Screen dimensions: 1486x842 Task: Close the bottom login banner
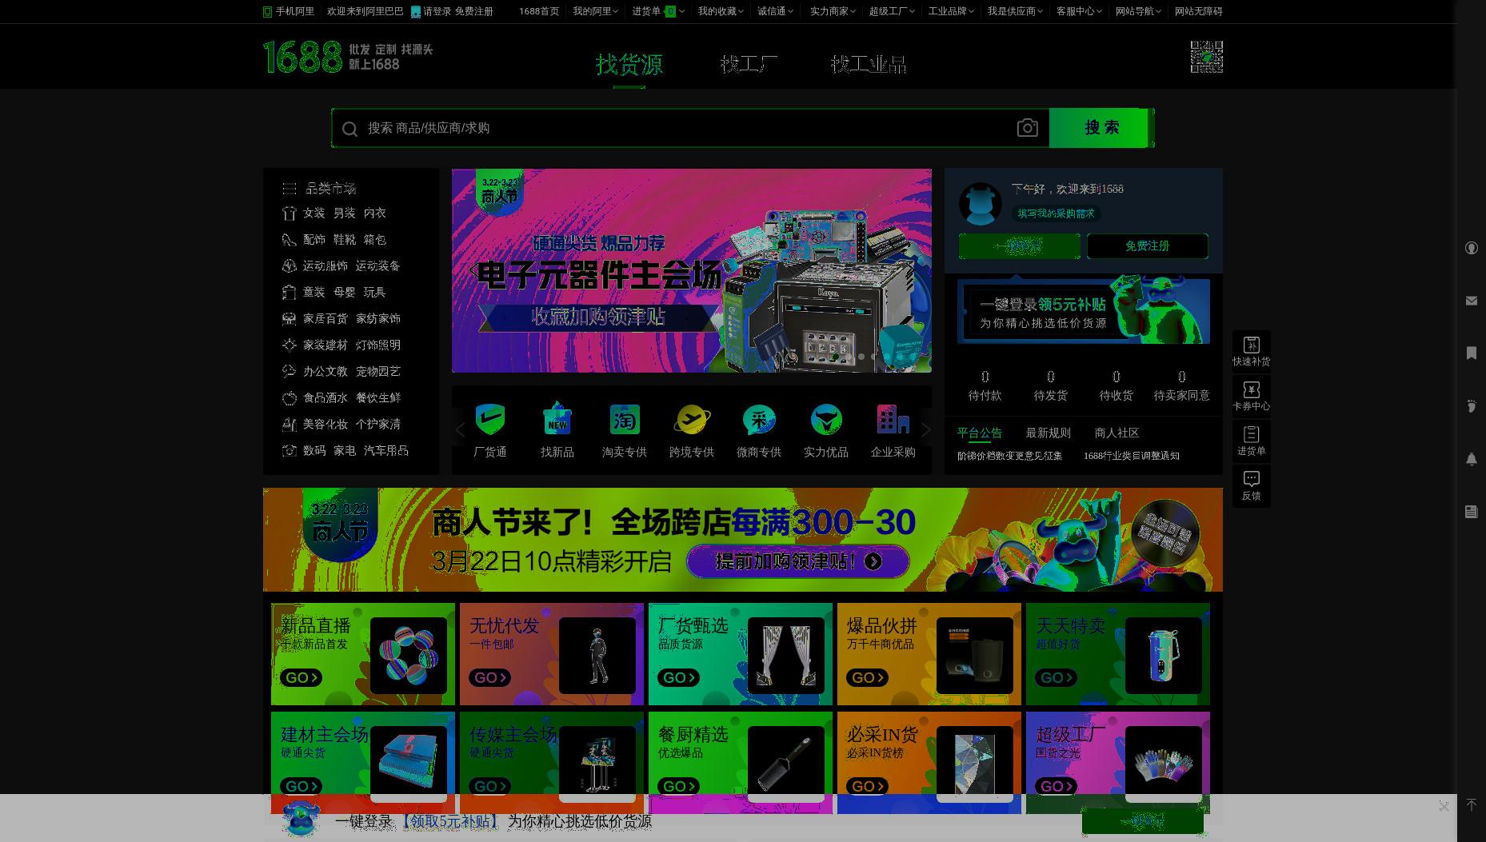point(1444,806)
